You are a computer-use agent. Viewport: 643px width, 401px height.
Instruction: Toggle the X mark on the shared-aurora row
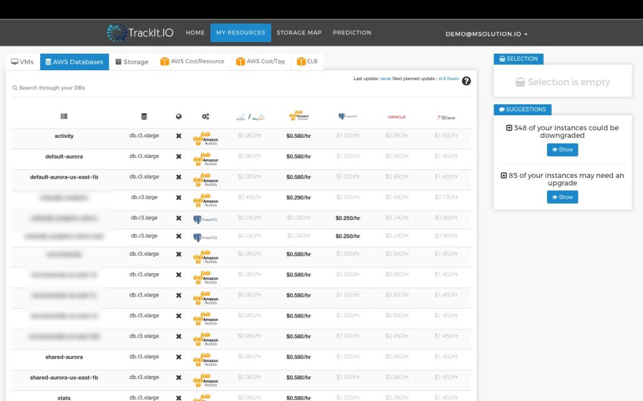(178, 357)
